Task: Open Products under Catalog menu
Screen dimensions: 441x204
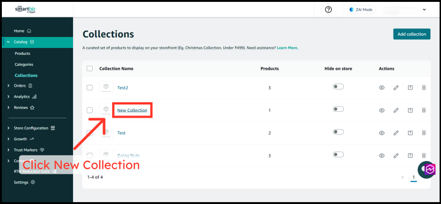Action: click(22, 54)
